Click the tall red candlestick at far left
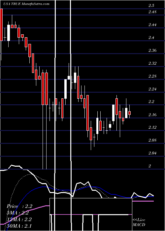This screenshot has width=165, height=231. pos(1,25)
